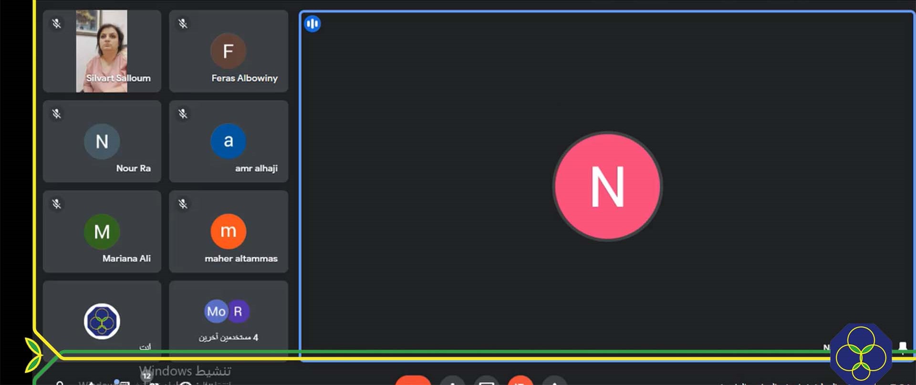The width and height of the screenshot is (916, 385).
Task: Click the muted mic icon on maher altammas's tile
Action: (x=183, y=204)
